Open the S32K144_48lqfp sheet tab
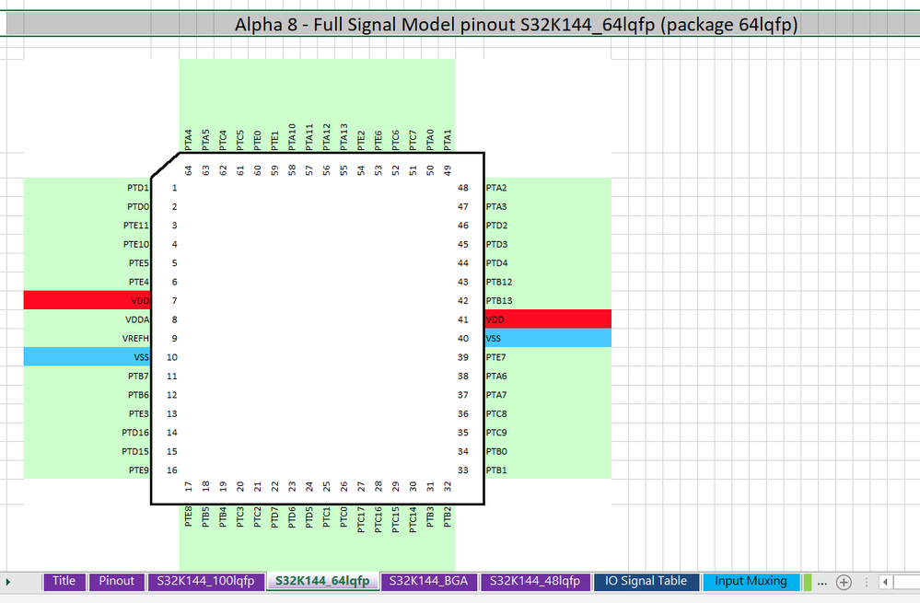Screen dimensions: 920x603 click(x=535, y=582)
